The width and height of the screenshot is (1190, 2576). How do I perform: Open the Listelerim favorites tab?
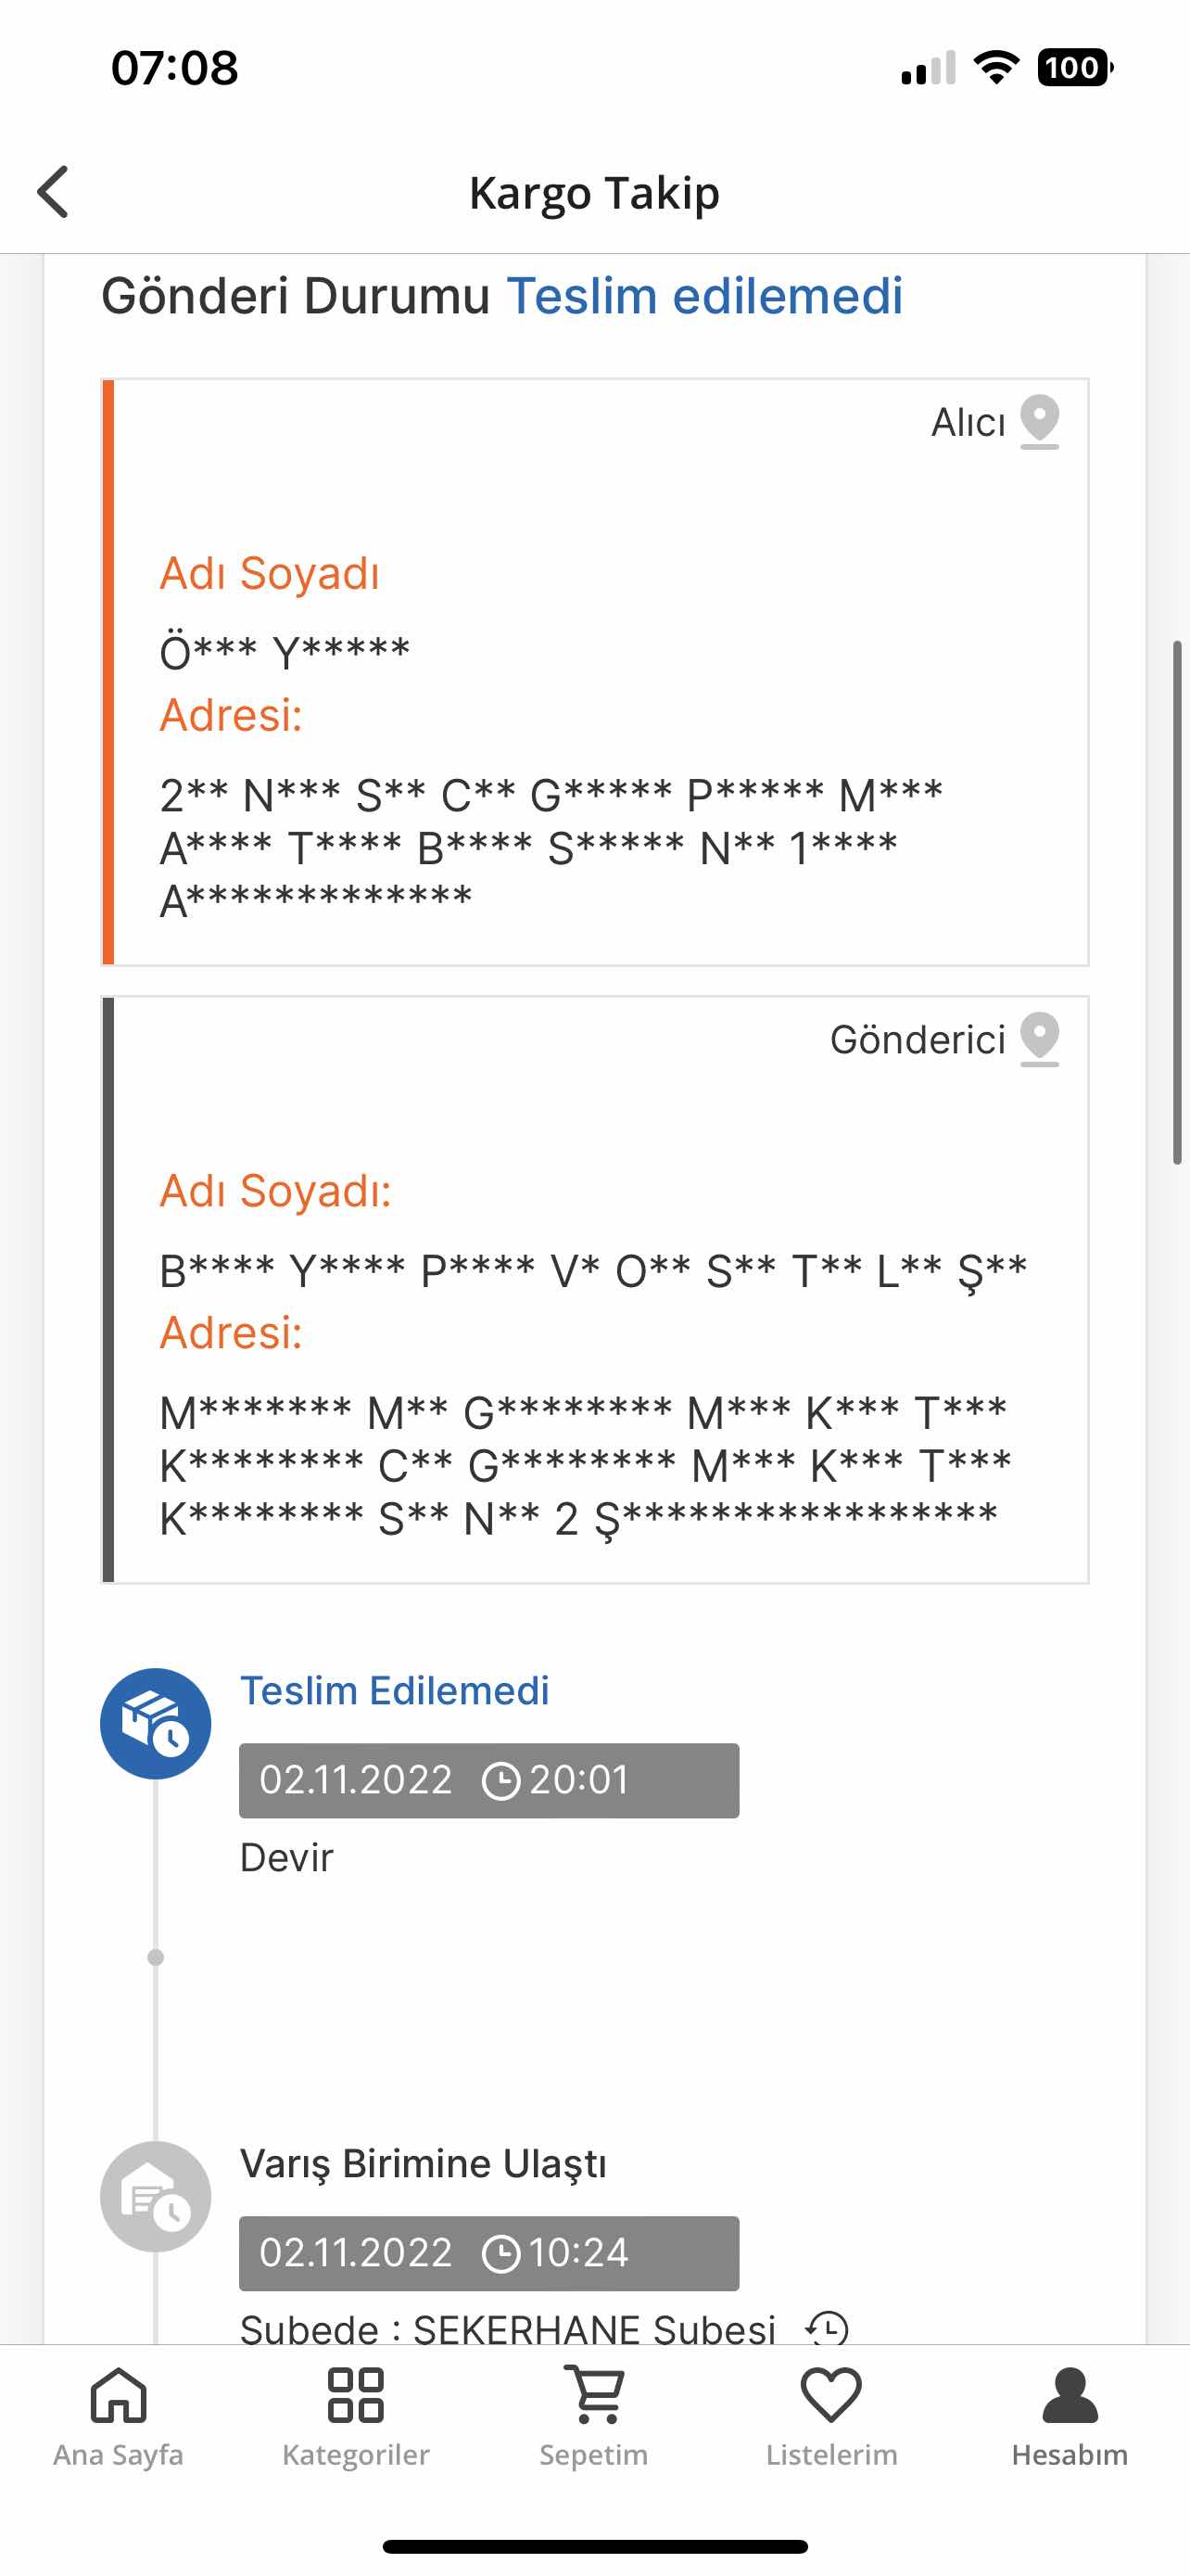(831, 2415)
